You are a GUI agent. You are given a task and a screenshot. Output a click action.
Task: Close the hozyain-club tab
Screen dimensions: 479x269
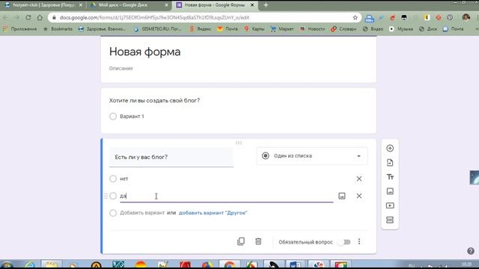[x=81, y=5]
